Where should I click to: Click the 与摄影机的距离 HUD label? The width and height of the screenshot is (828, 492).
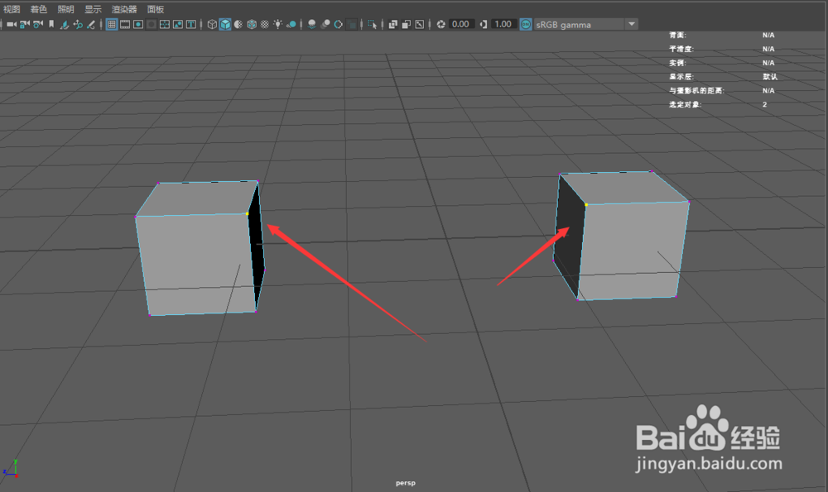pyautogui.click(x=696, y=91)
